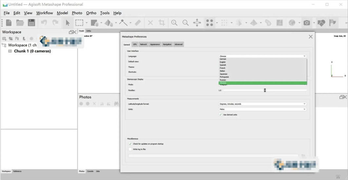
Task: Open the Workflow menu
Action: 45,13
